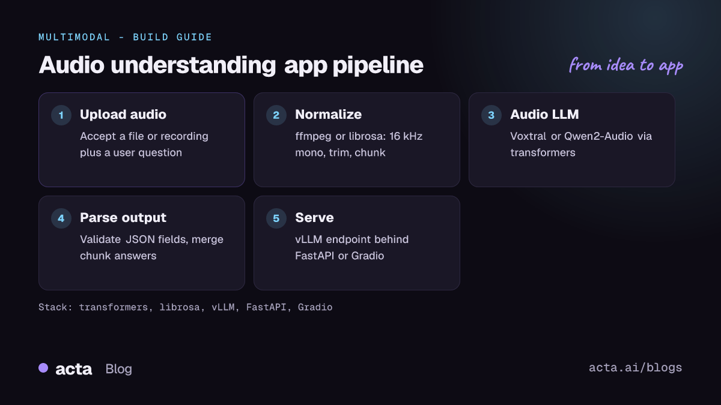Click the step 4 number badge
Screen dimensions: 721x405
click(61, 218)
